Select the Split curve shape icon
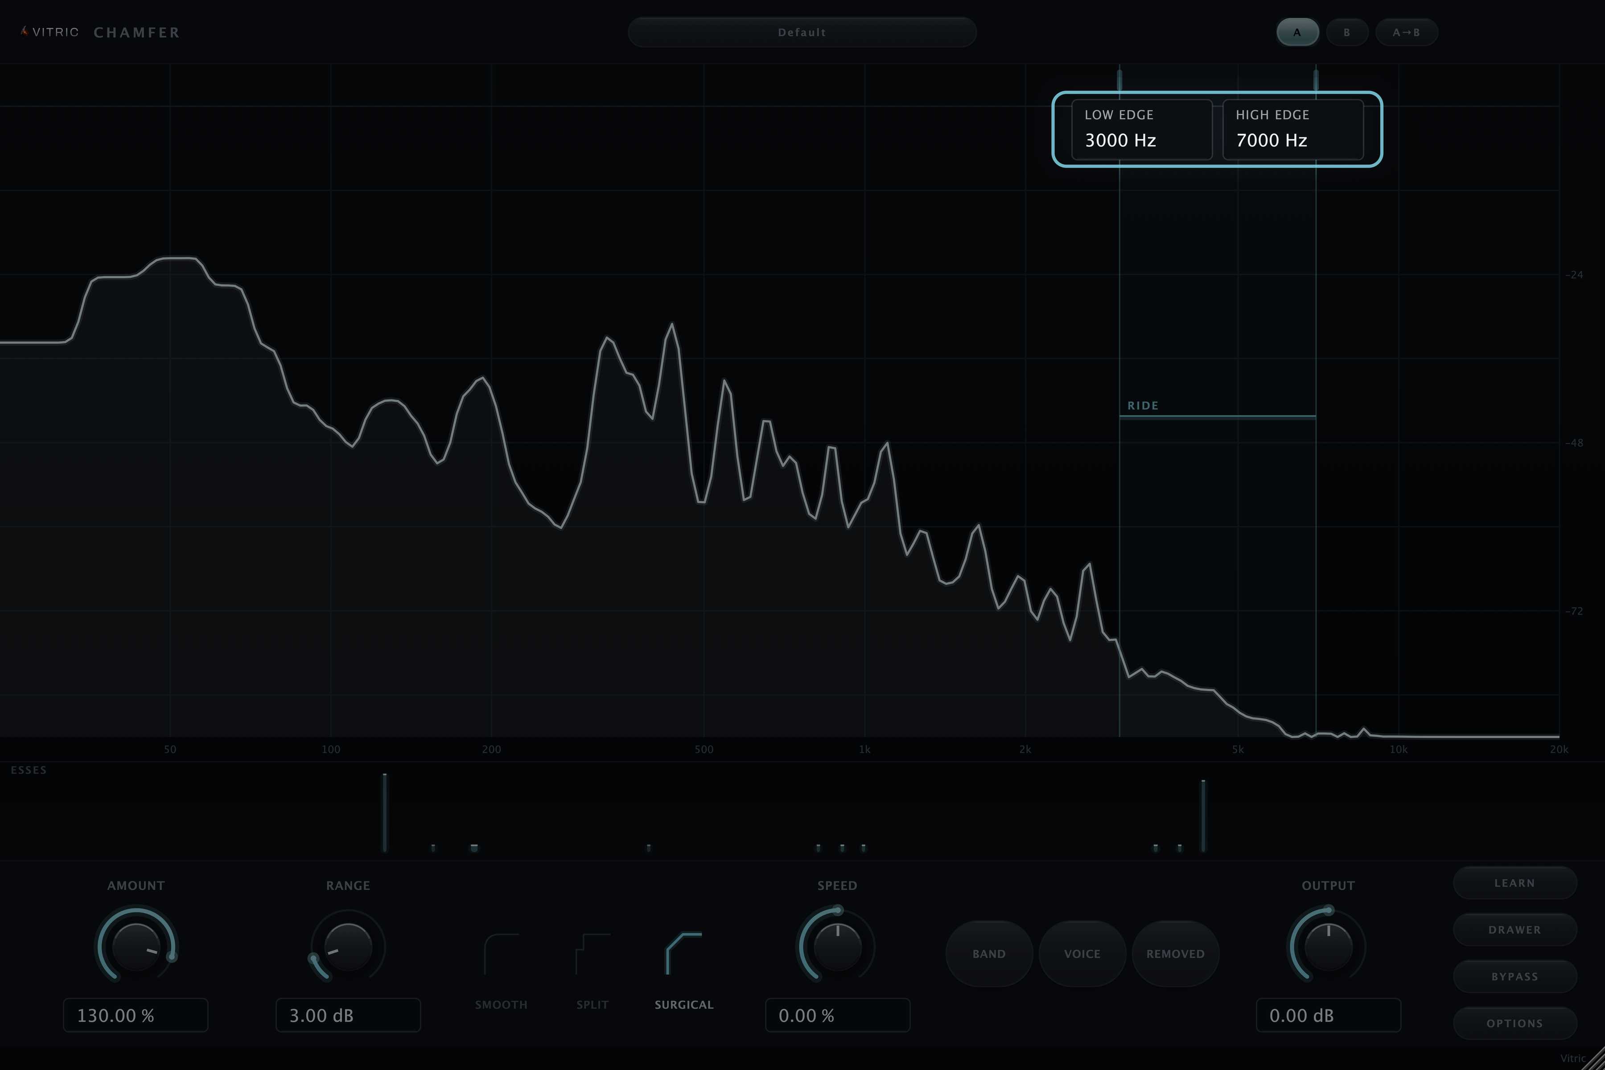Image resolution: width=1605 pixels, height=1070 pixels. click(x=593, y=954)
